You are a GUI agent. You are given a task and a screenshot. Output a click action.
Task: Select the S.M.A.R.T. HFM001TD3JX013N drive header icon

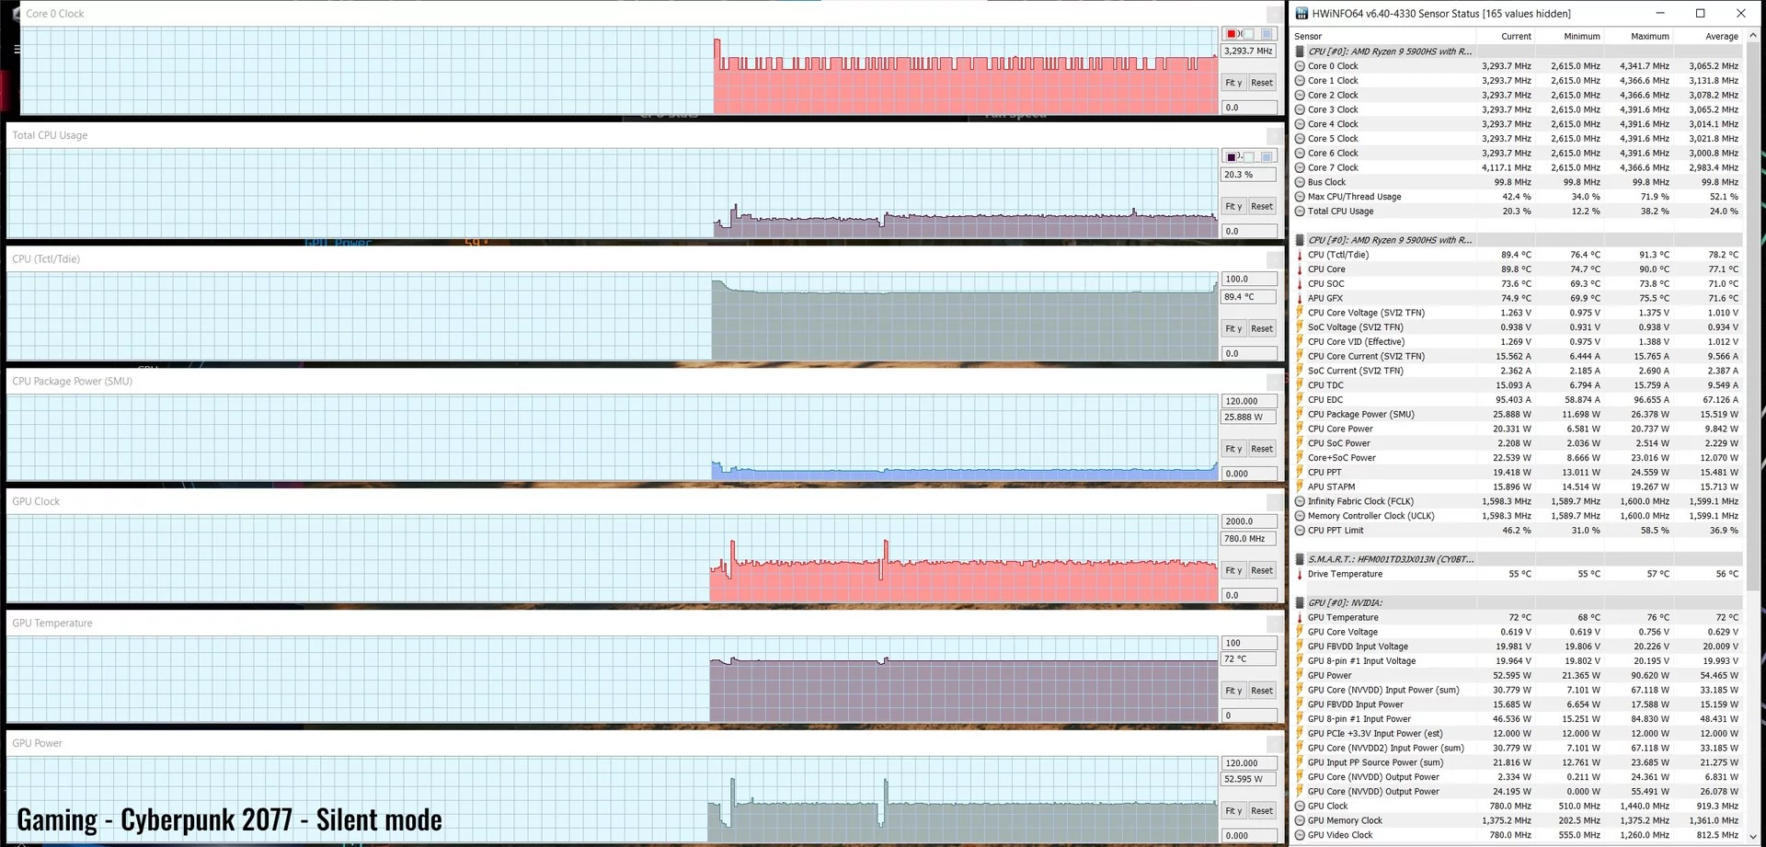click(1300, 559)
